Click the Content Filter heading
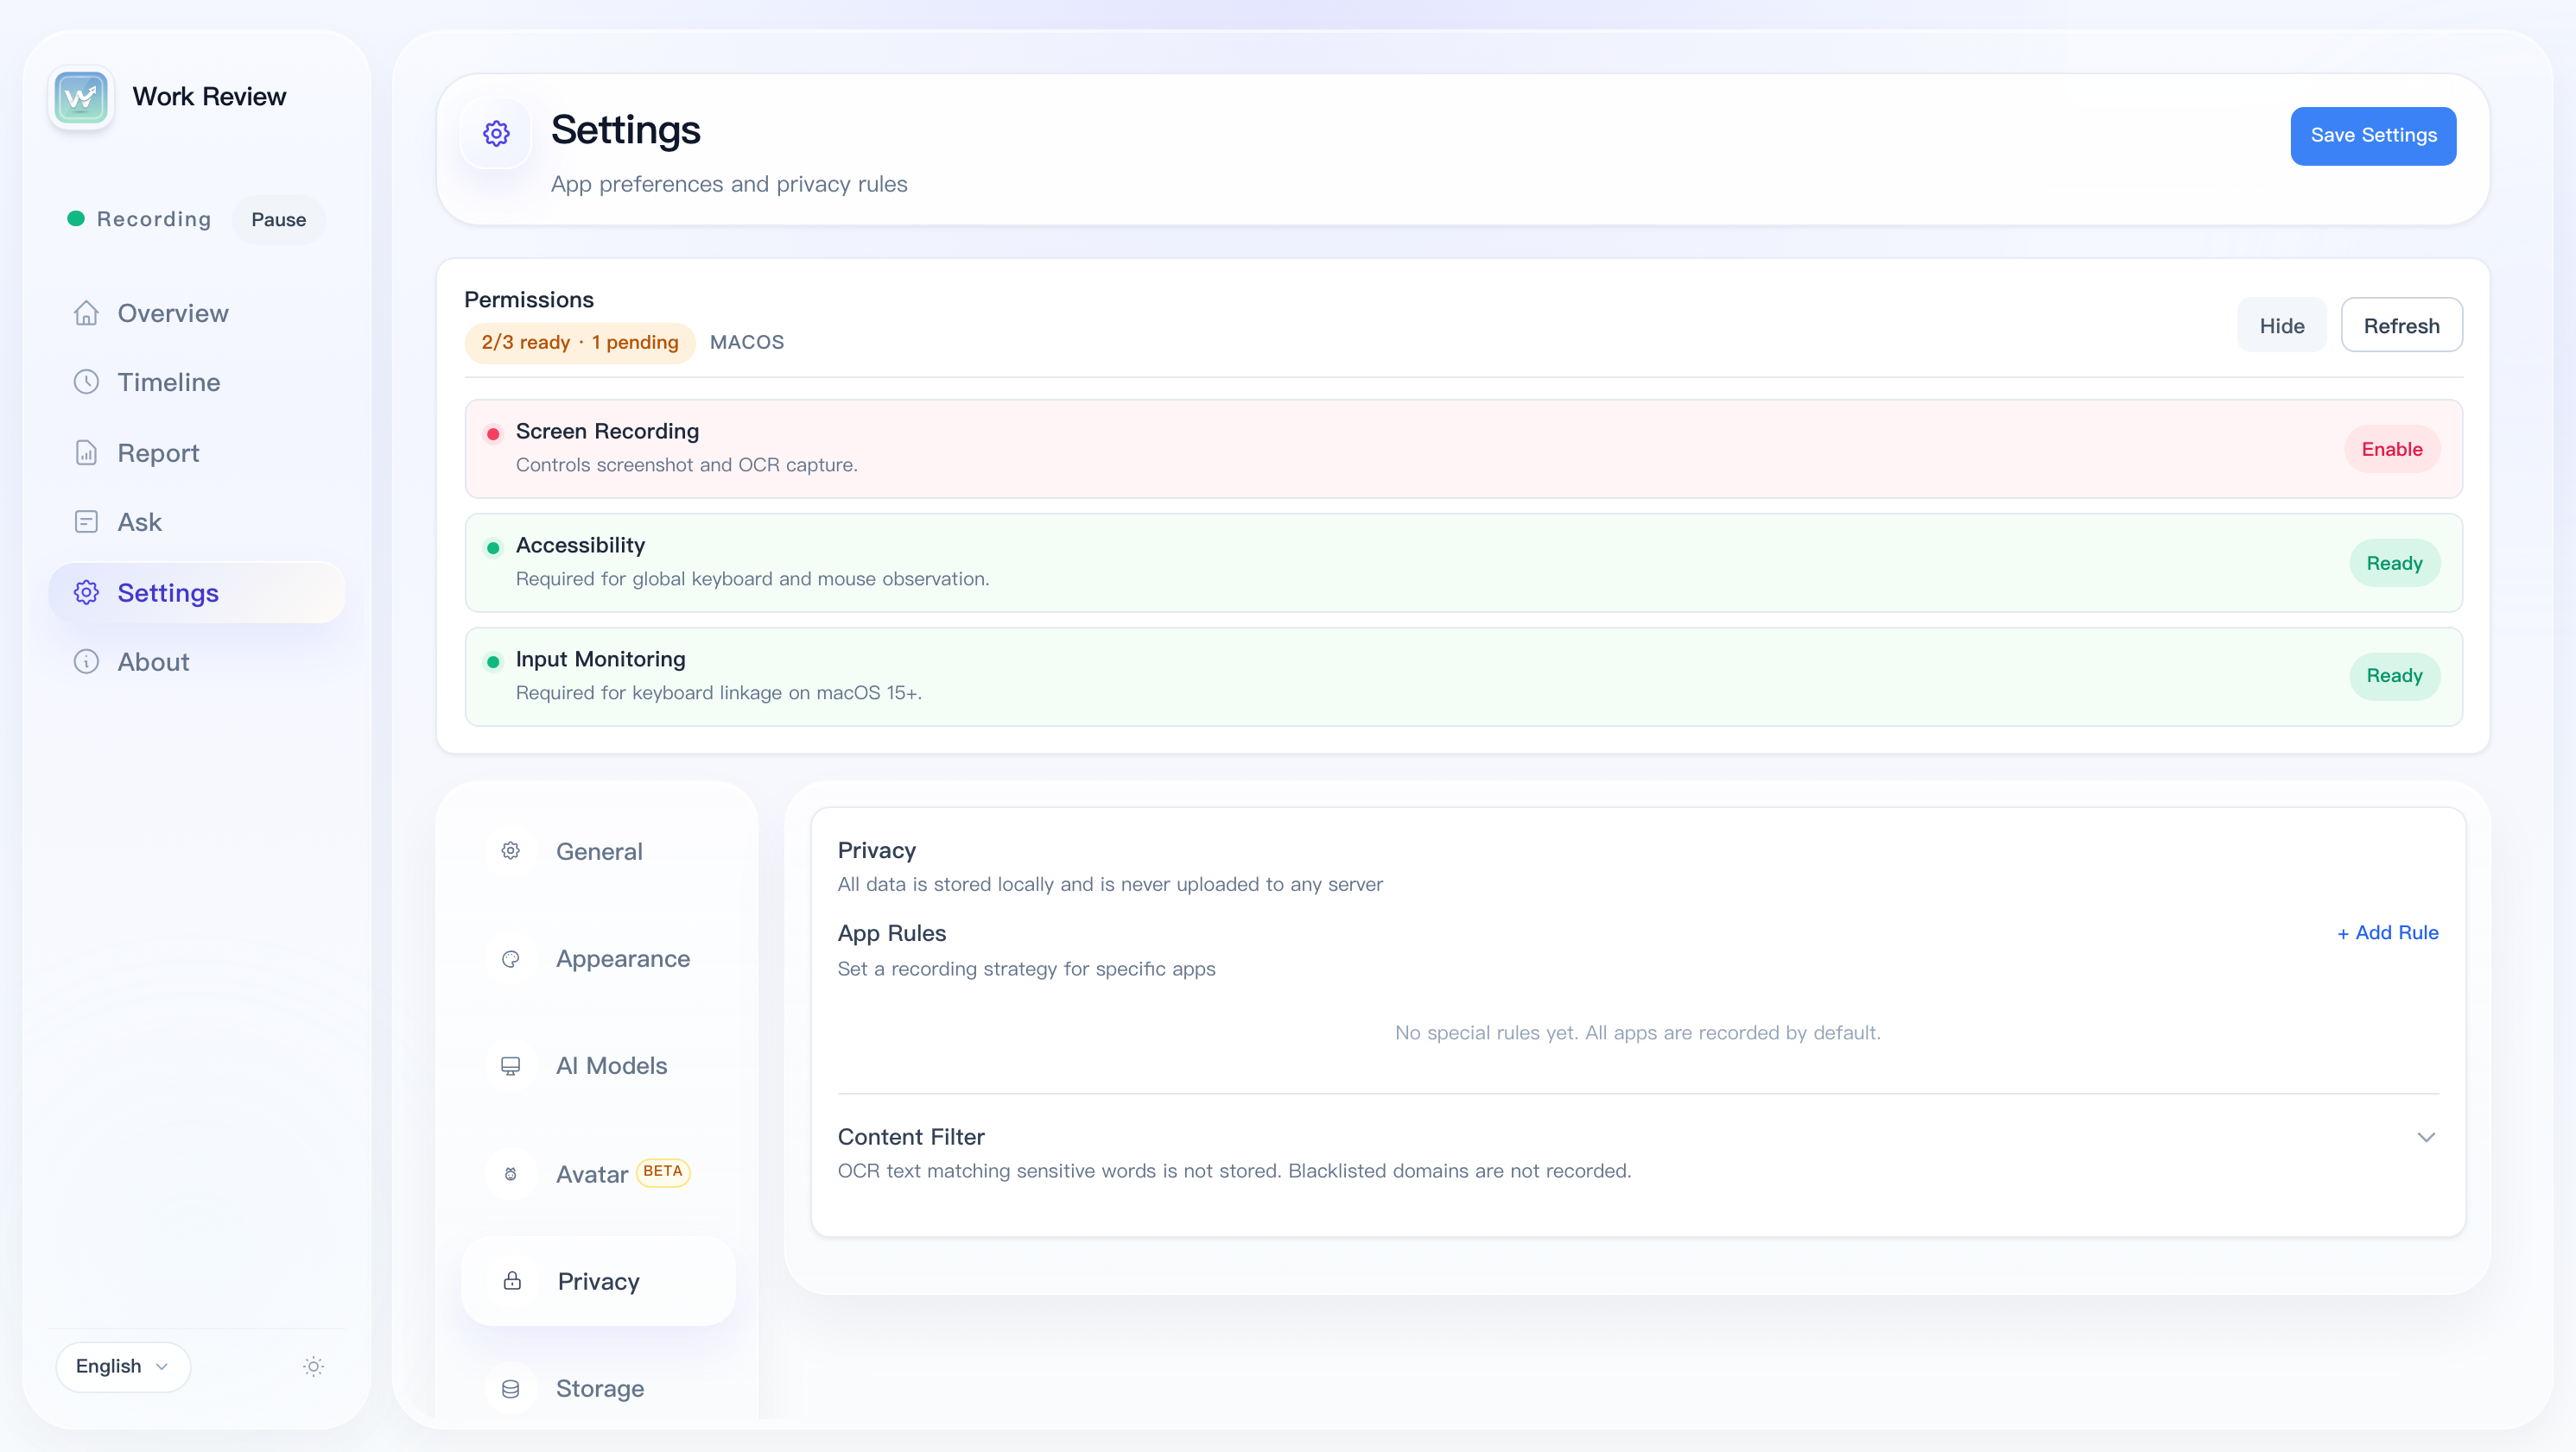The width and height of the screenshot is (2576, 1452). (911, 1136)
